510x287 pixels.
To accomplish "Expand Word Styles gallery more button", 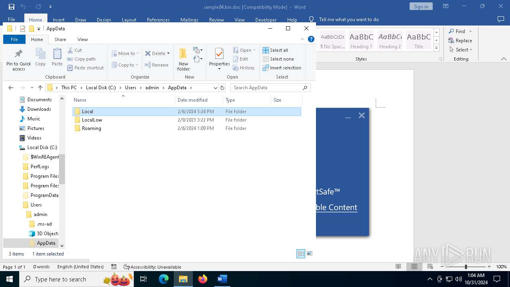I will click(436, 48).
